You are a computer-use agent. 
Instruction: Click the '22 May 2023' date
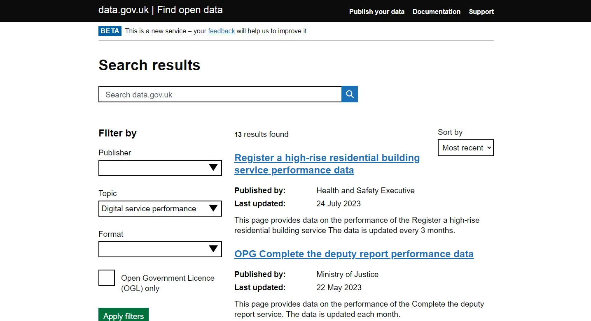tap(339, 287)
